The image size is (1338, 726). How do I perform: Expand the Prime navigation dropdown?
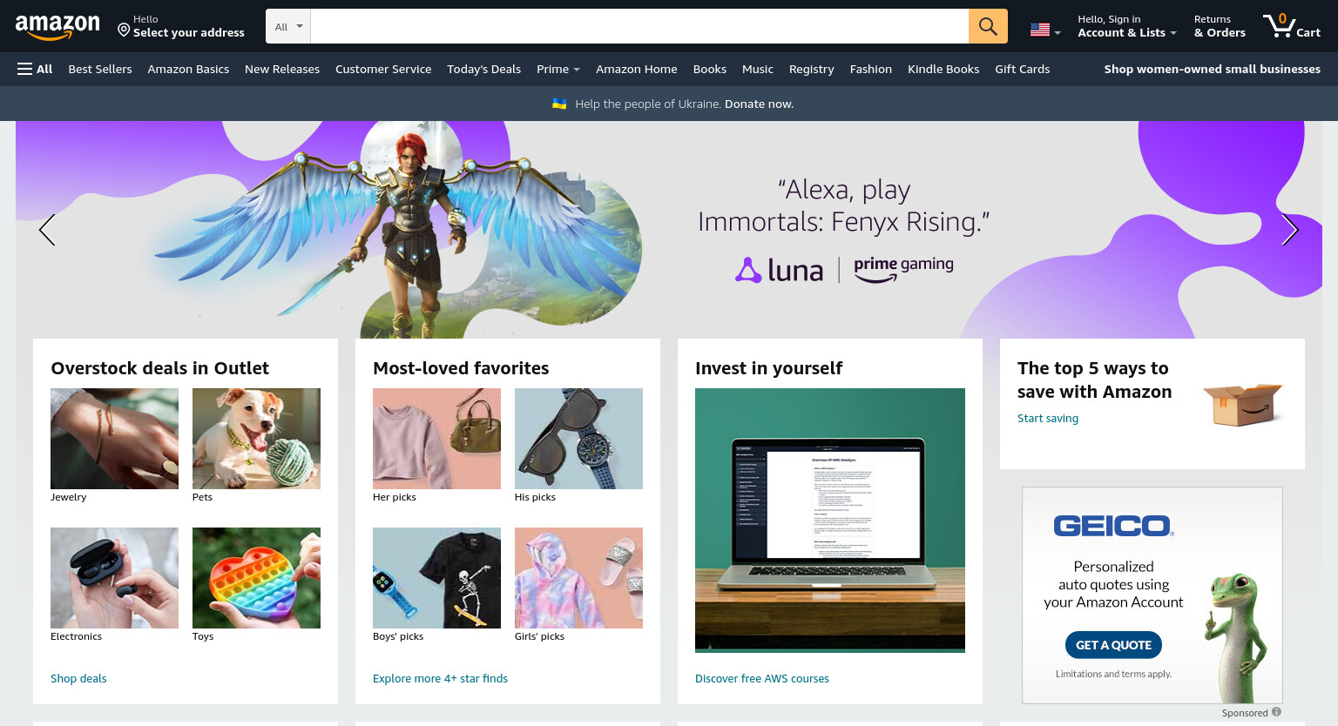[x=558, y=69]
